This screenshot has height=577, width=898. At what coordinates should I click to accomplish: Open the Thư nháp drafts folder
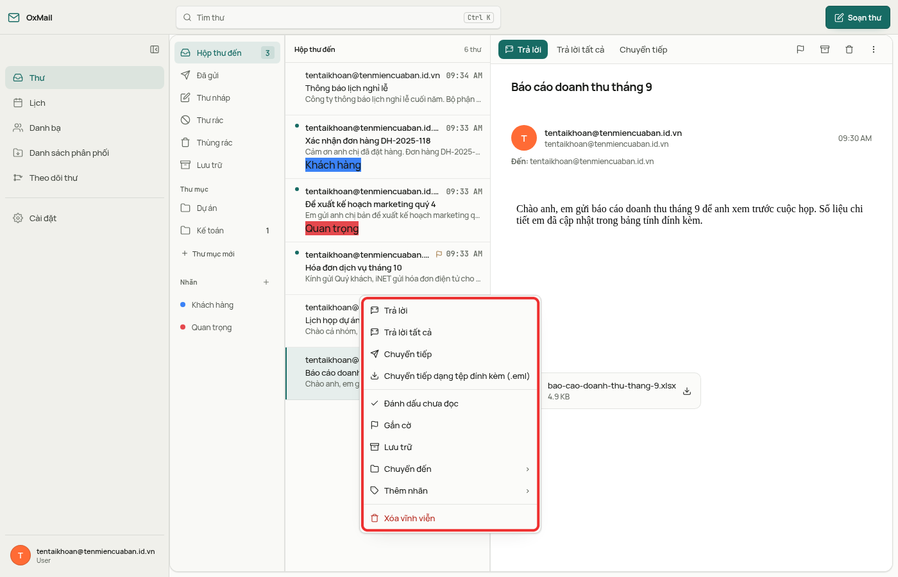(x=227, y=97)
